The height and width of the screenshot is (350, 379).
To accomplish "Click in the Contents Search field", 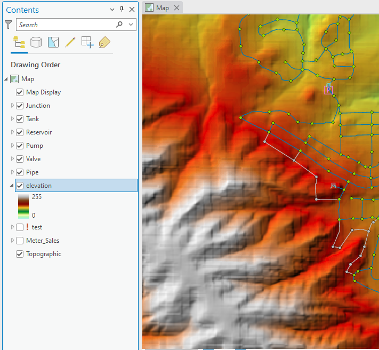I will click(x=65, y=25).
